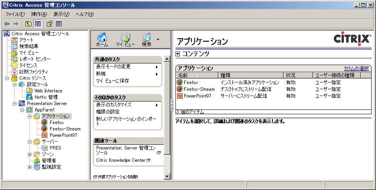This screenshot has height=190, width=376.
Task: Select the Hotfix 管理 tree icon
Action: pos(29,97)
